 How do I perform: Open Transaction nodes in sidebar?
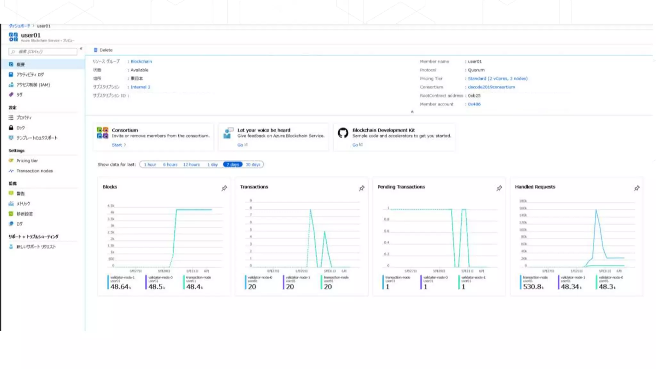pos(34,171)
